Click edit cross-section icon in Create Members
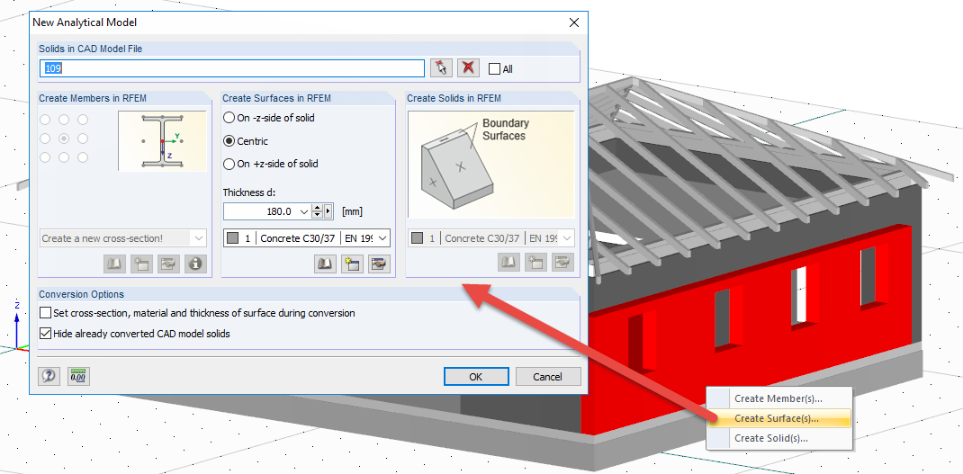 click(168, 264)
